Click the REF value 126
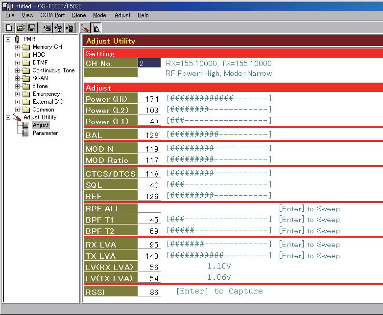 click(149, 196)
